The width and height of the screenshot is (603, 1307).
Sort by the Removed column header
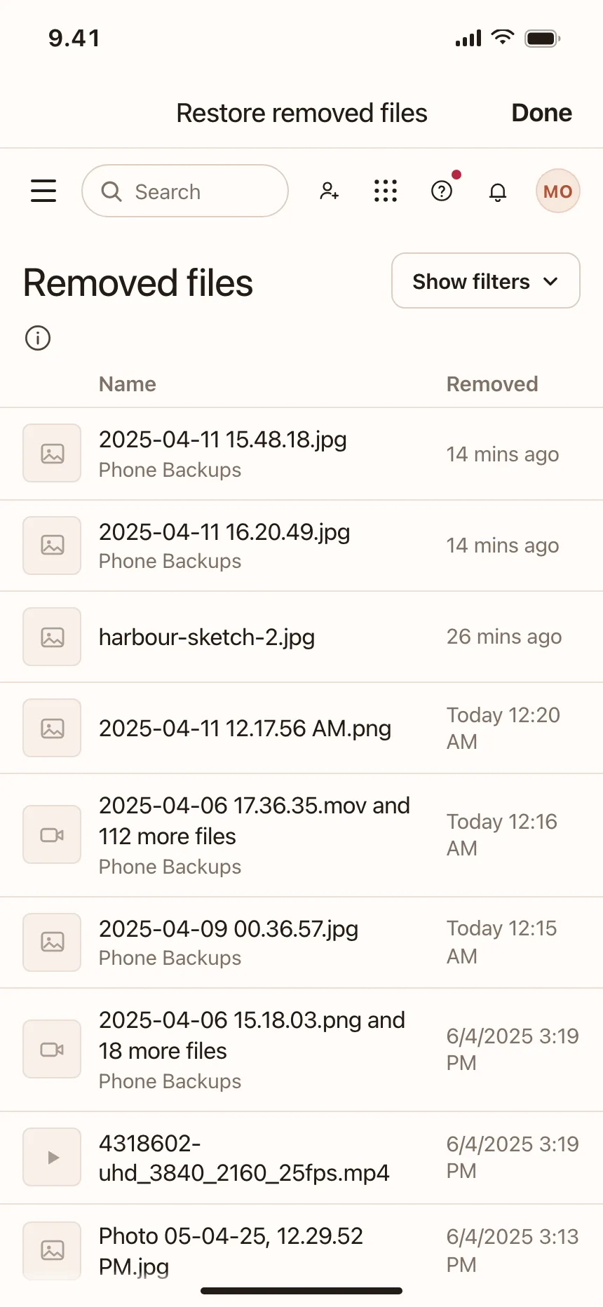(x=492, y=384)
